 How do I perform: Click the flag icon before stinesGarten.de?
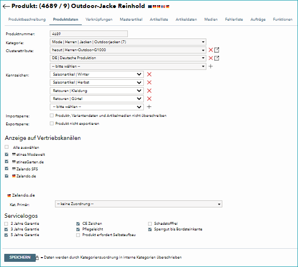(x=14, y=162)
